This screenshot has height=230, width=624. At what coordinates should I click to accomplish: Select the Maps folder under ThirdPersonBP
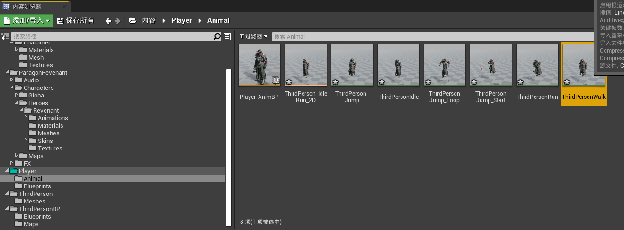(31, 224)
